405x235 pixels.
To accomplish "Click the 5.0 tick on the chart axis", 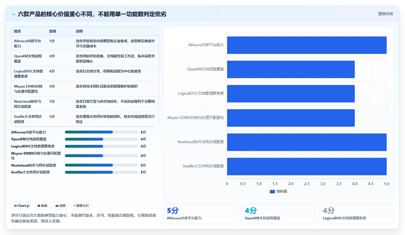I will (386, 184).
